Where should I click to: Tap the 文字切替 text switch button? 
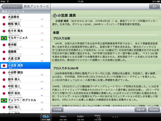[57, 110]
